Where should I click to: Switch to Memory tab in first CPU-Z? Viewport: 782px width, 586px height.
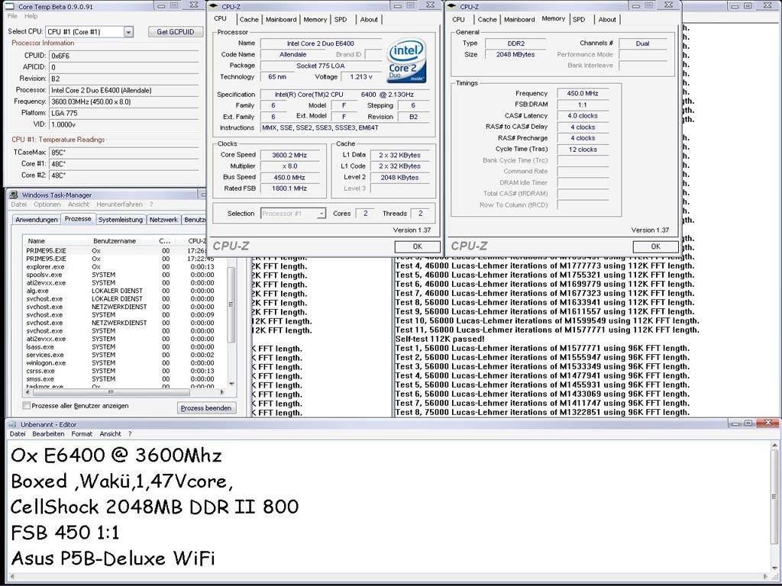coord(315,19)
